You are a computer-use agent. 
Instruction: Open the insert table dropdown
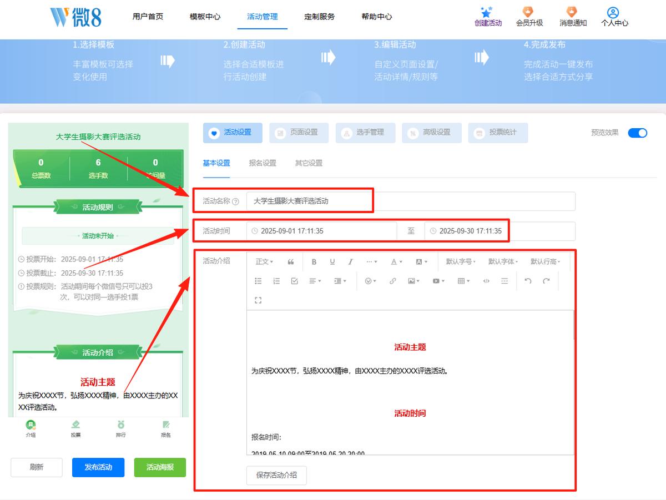pyautogui.click(x=463, y=281)
